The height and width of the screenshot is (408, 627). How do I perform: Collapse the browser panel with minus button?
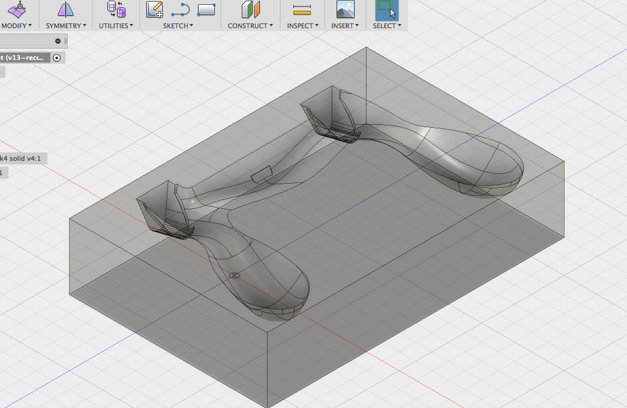click(58, 41)
